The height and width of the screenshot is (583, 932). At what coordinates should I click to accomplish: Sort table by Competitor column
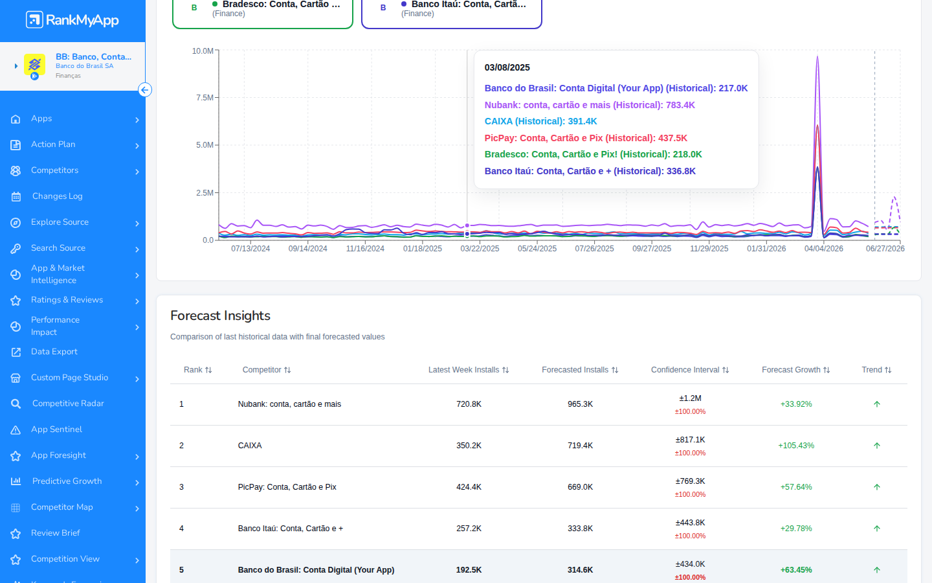click(267, 370)
